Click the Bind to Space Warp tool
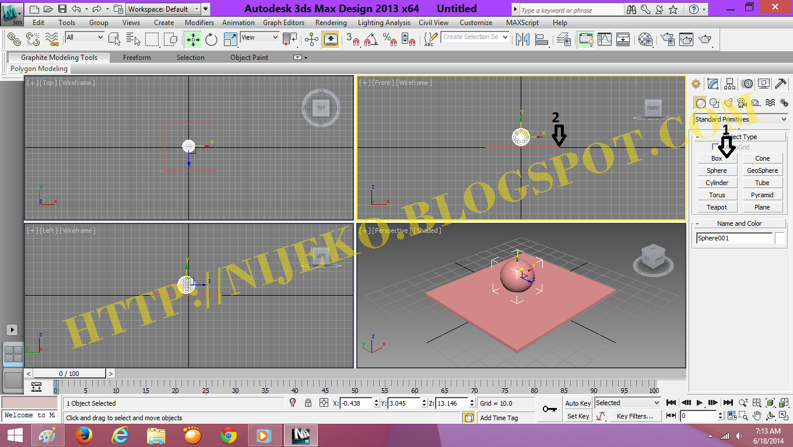 pos(52,39)
